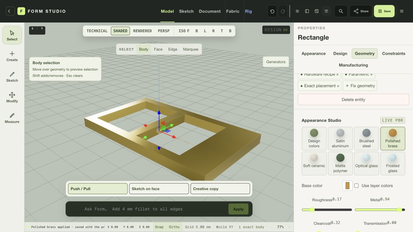Switch viewport to Rendered display mode
This screenshot has height=232, width=413.
(142, 31)
